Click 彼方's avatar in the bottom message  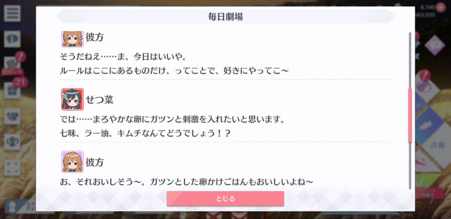[x=73, y=162]
